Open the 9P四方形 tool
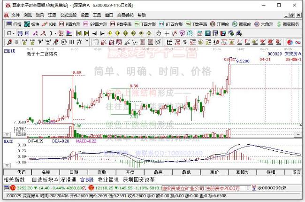The width and height of the screenshot is (305, 202). pyautogui.click(x=95, y=24)
